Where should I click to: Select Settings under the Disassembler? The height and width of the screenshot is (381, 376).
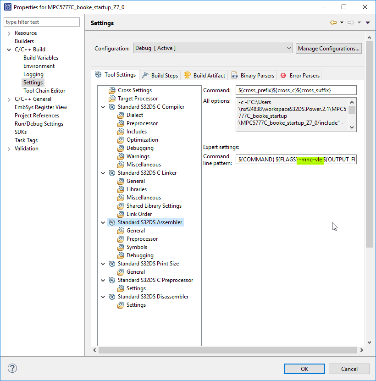(x=136, y=305)
